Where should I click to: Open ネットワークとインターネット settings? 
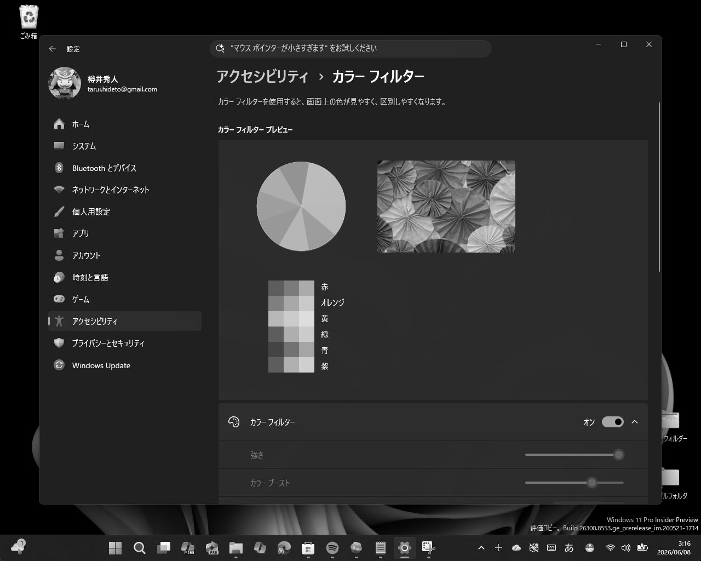click(125, 190)
